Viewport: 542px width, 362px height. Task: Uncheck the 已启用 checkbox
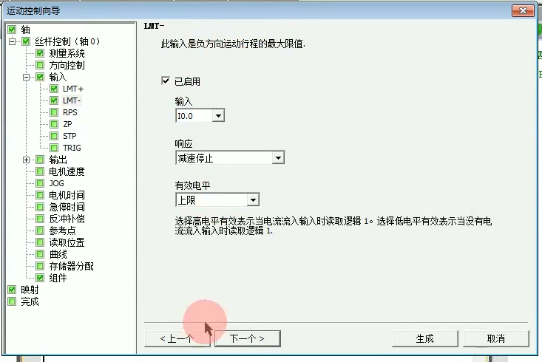tap(166, 81)
